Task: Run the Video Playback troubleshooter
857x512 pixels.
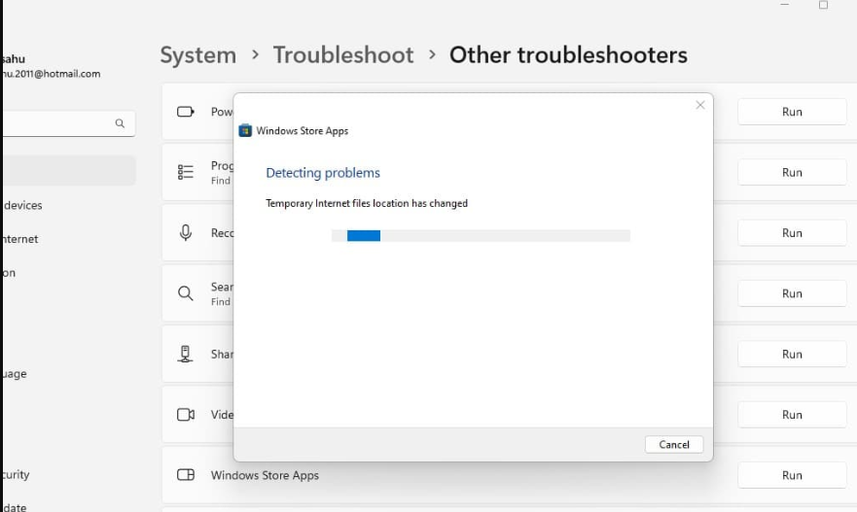Action: pos(792,415)
